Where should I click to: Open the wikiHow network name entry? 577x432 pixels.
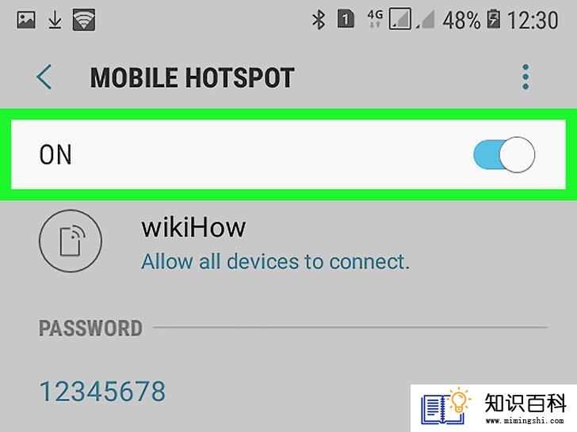point(193,228)
